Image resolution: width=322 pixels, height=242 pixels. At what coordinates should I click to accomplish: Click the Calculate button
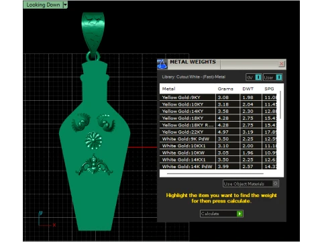coord(221,214)
